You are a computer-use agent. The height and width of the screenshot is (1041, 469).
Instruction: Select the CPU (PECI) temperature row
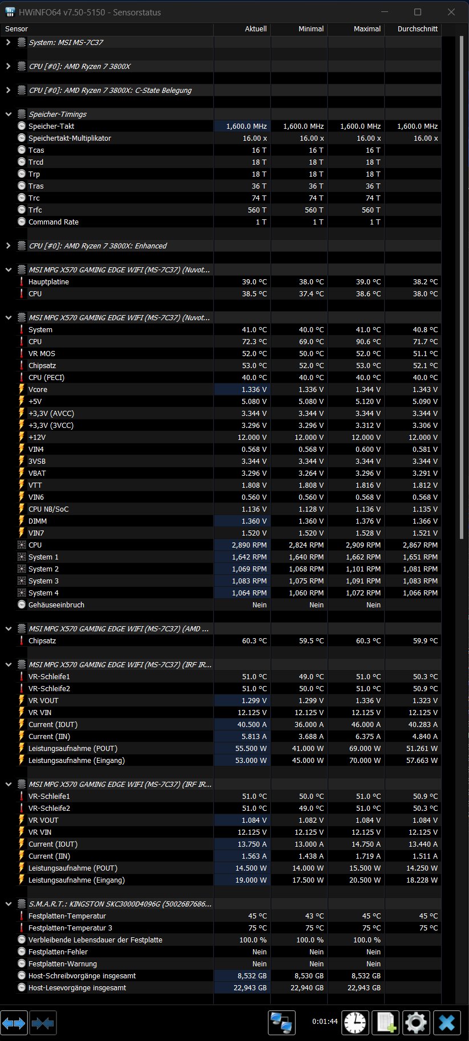pos(221,377)
